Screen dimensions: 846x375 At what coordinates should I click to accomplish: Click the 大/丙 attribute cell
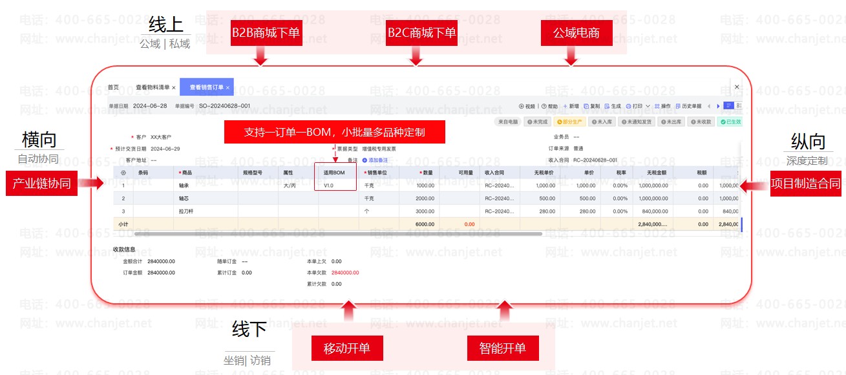[x=290, y=186]
